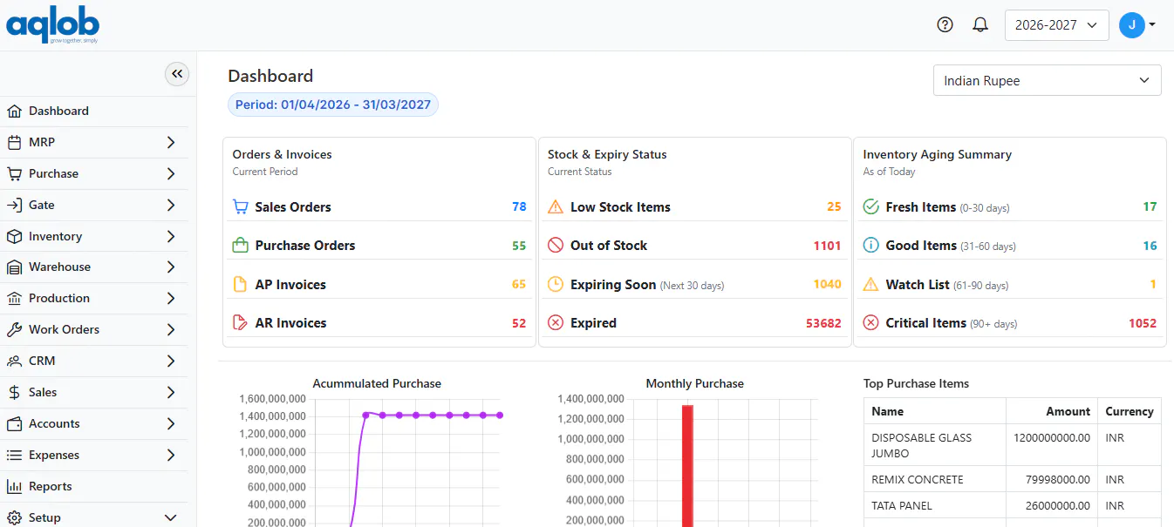
Task: Open the Reports menu item
Action: pyautogui.click(x=93, y=486)
